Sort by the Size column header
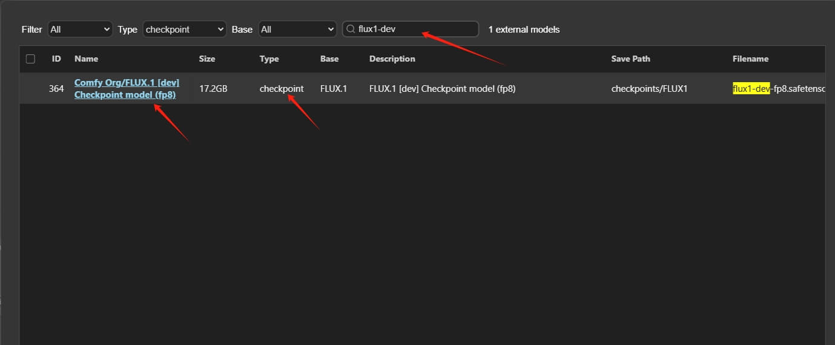 [207, 59]
